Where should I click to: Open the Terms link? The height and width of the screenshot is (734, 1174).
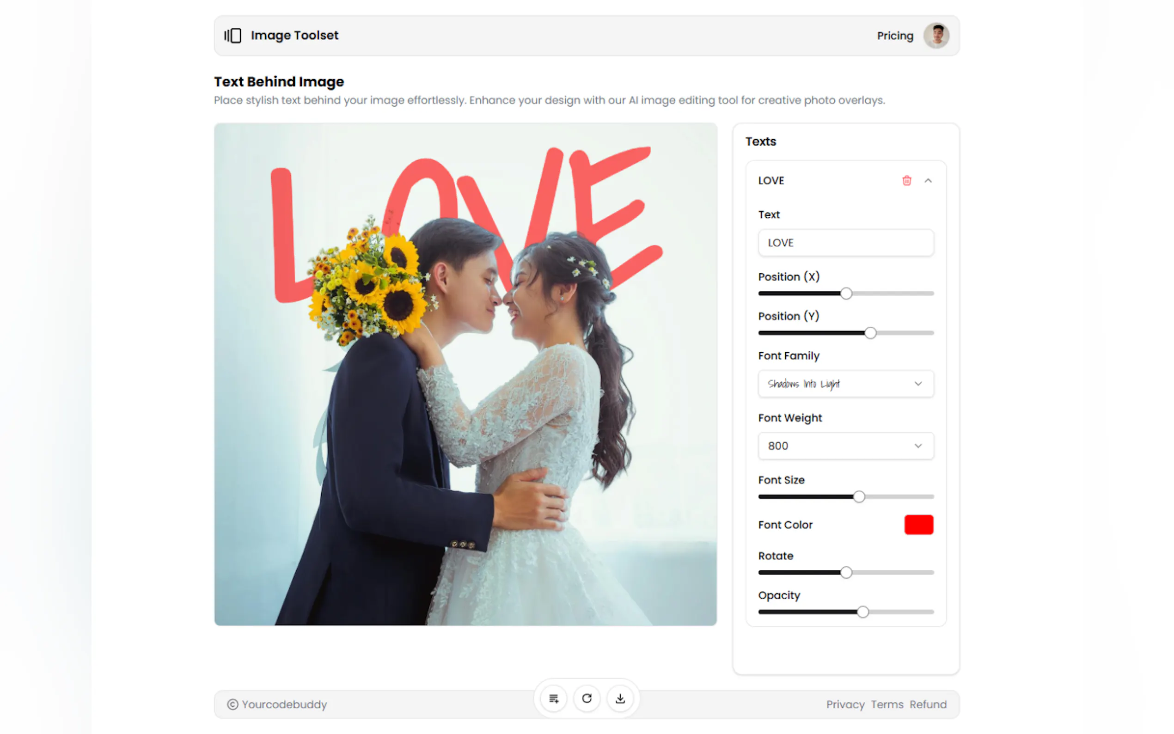[x=887, y=704]
